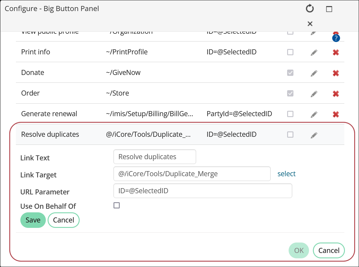Edit the Print info row with pencil

coord(314,53)
